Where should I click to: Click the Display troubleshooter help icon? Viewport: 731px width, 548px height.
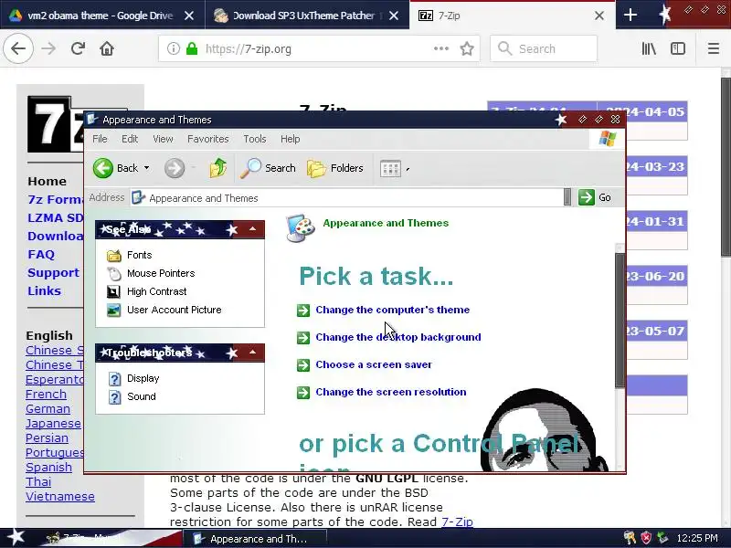(x=114, y=378)
